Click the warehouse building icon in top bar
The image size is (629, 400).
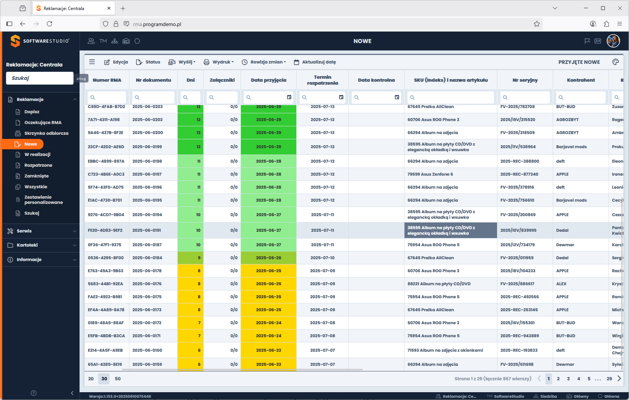(126, 41)
